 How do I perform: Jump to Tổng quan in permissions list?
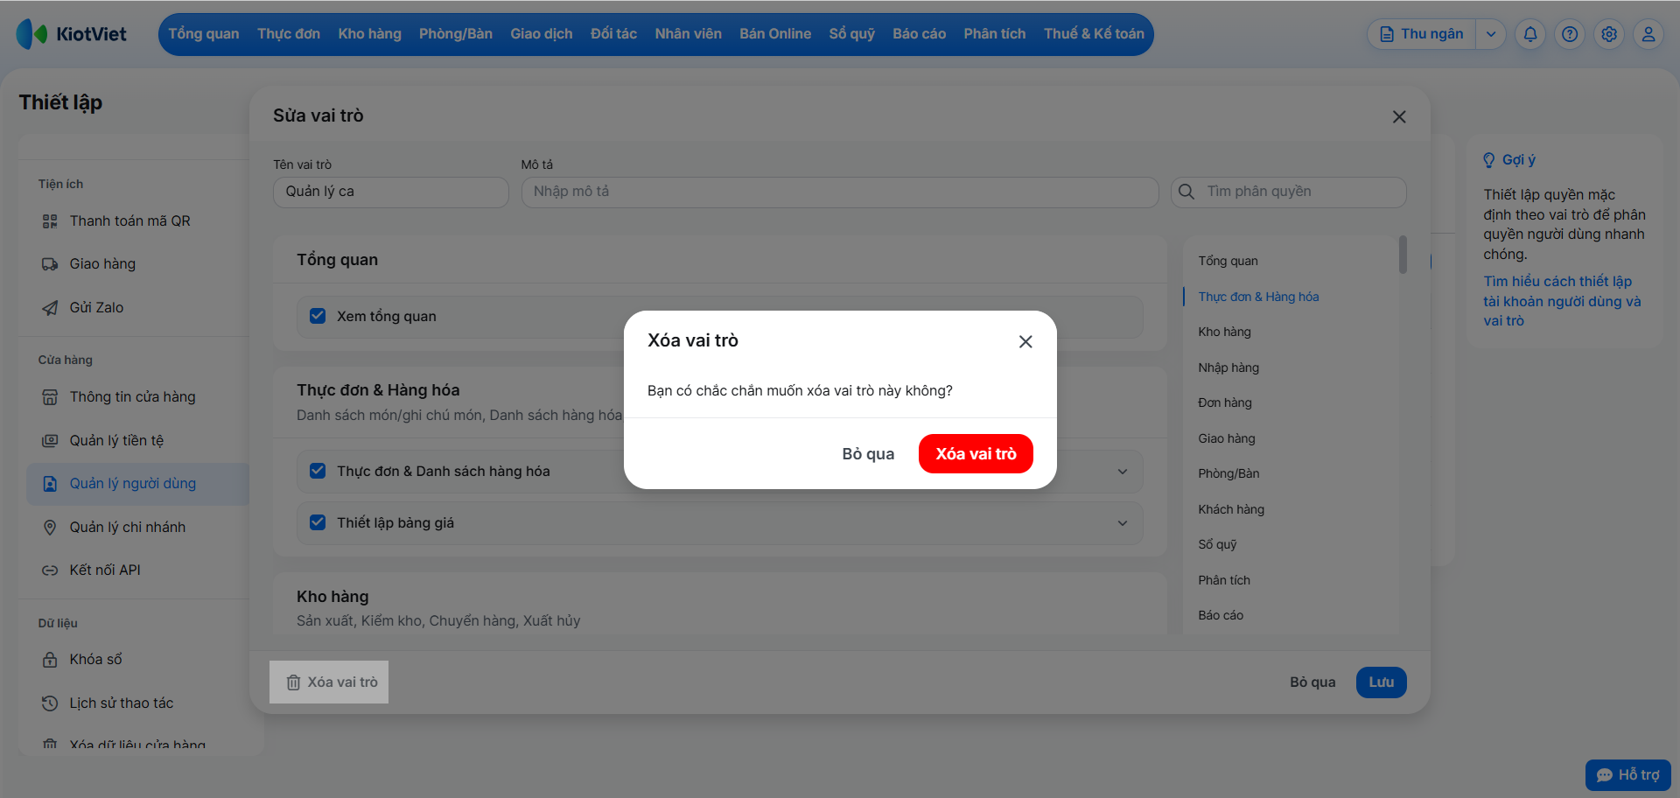1228,262
